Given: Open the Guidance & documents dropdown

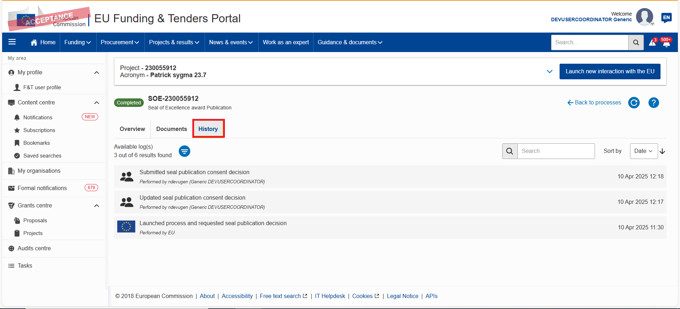Looking at the screenshot, I should (350, 42).
